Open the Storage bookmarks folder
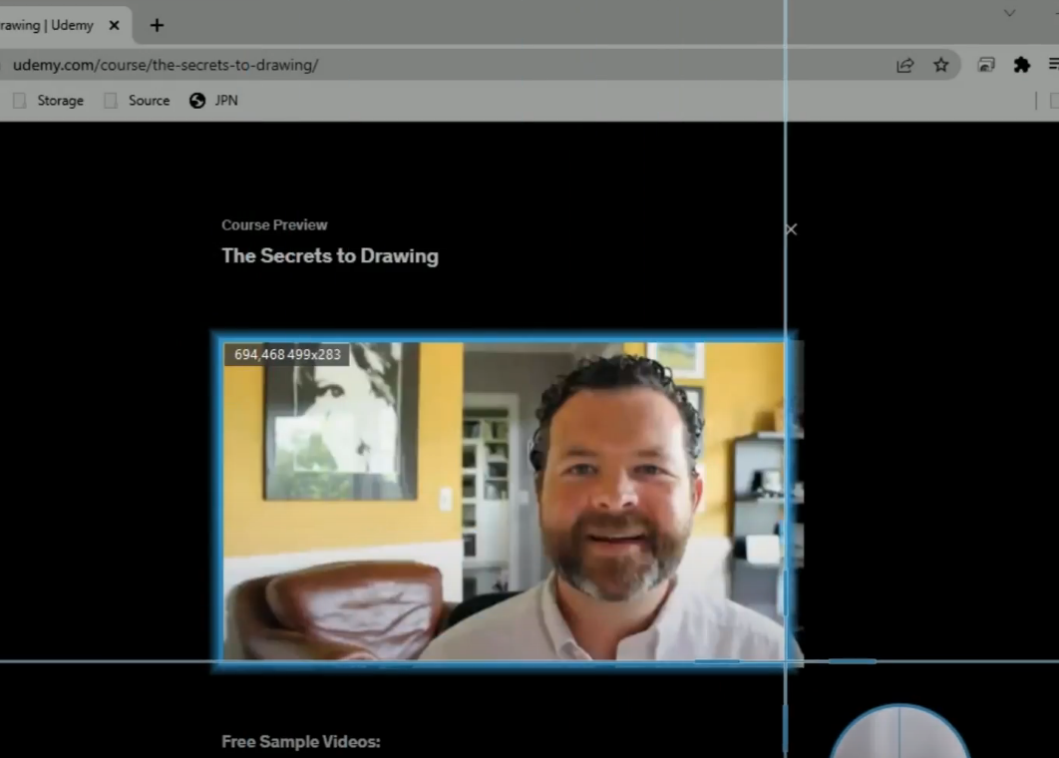The height and width of the screenshot is (758, 1059). pyautogui.click(x=49, y=100)
